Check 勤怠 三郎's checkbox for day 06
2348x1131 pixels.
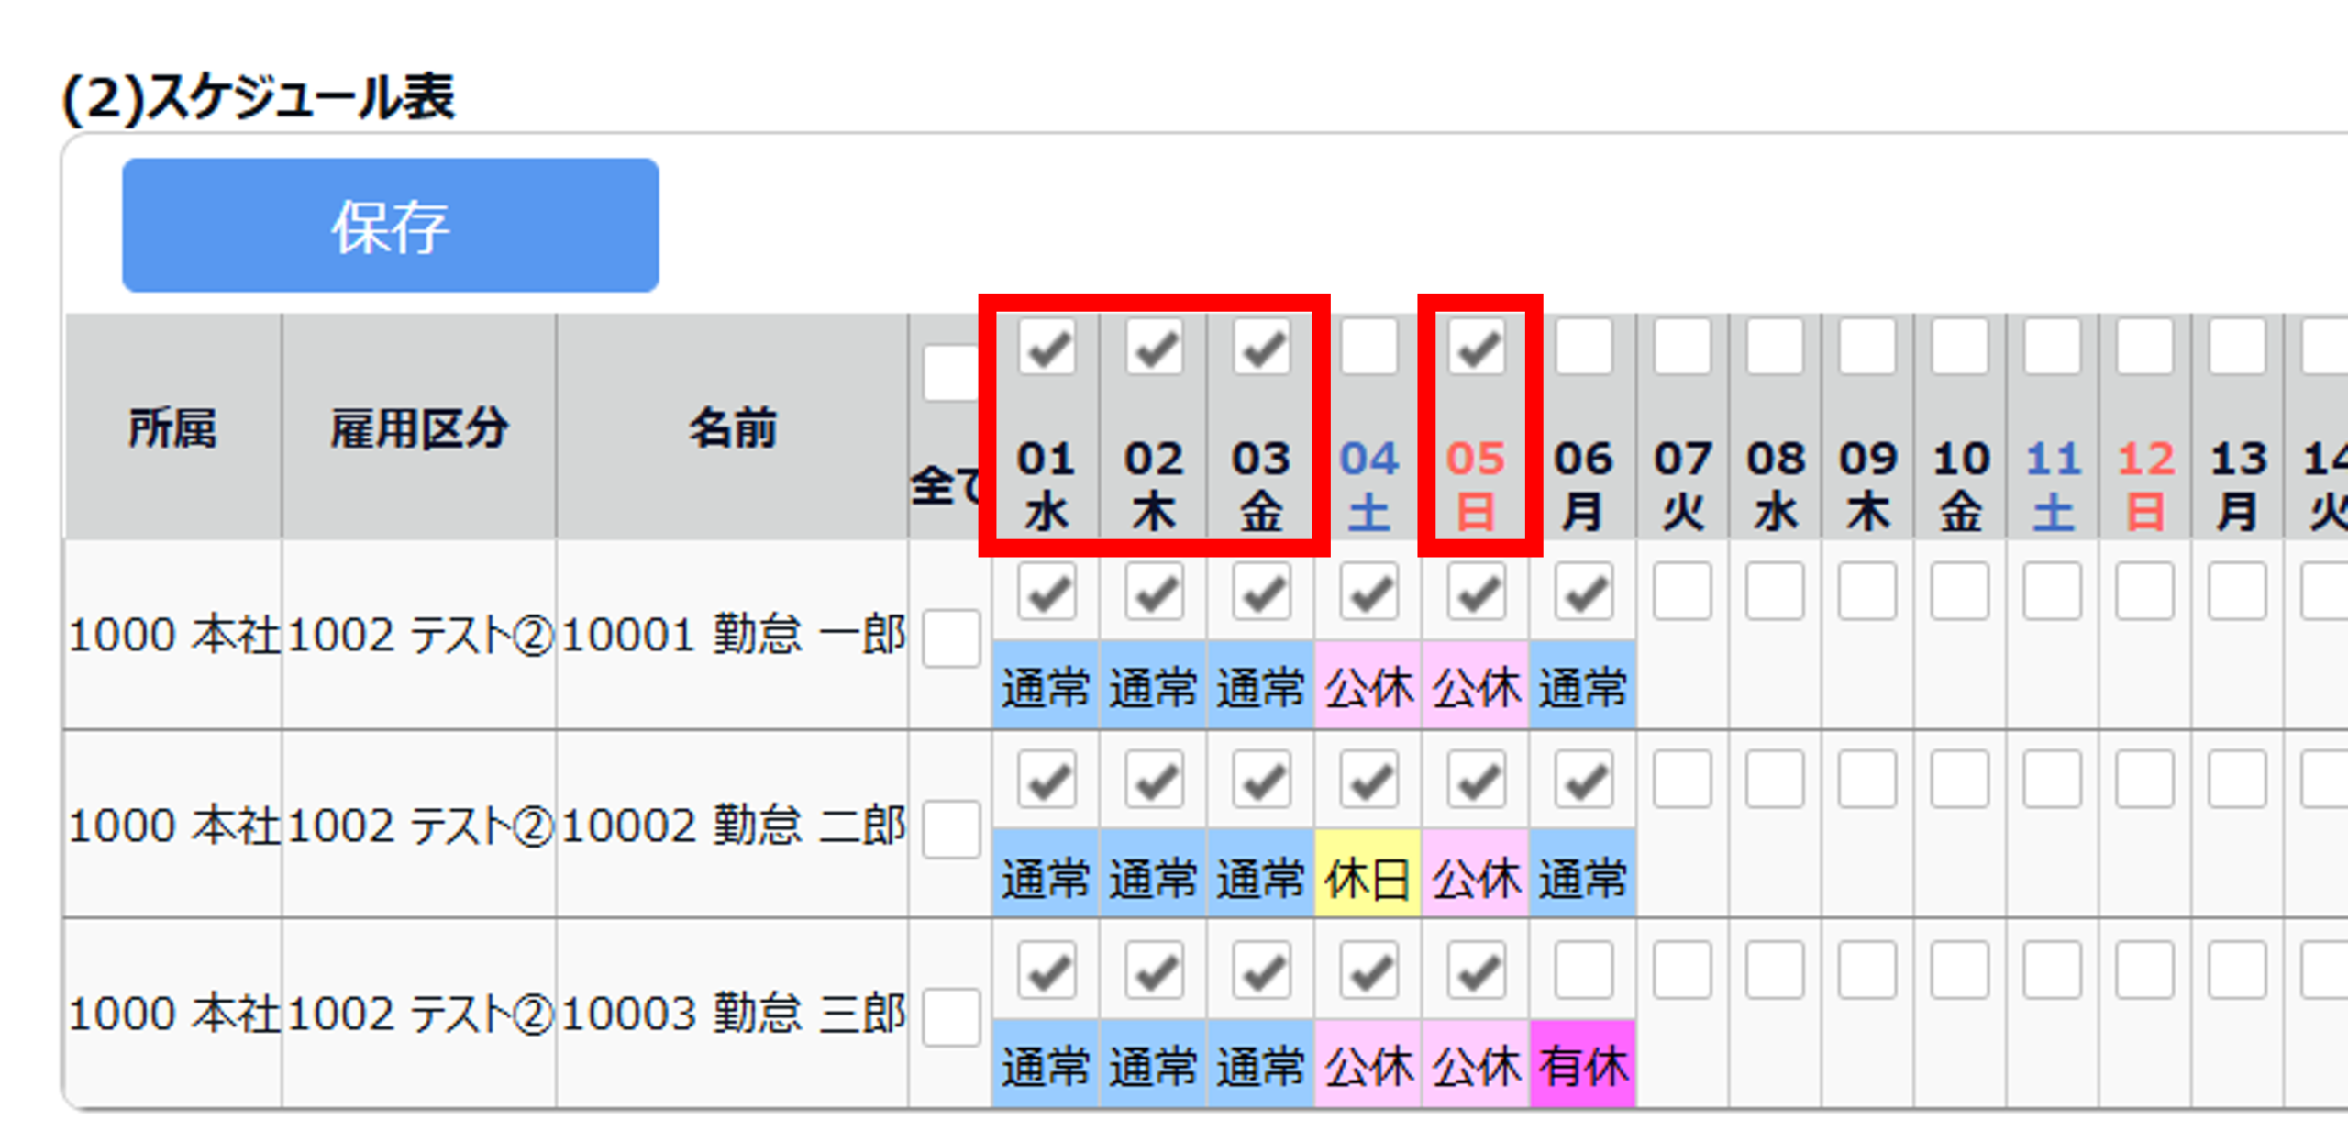click(1584, 970)
